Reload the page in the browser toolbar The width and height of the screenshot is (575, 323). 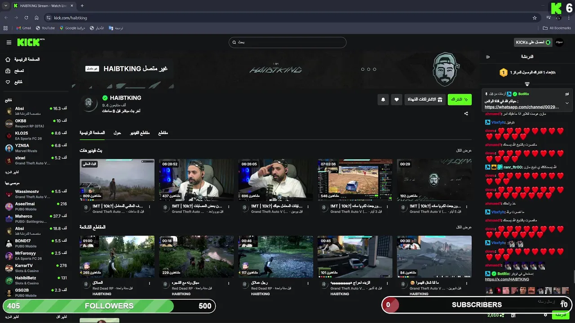26,17
